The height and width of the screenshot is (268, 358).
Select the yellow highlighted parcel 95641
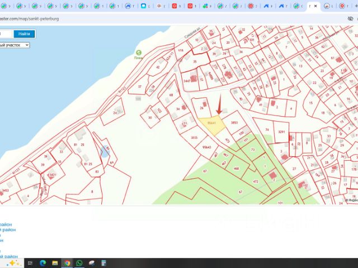[212, 124]
